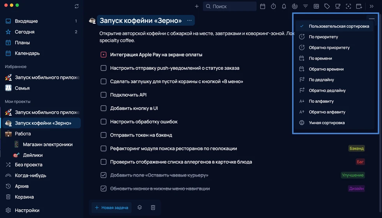This screenshot has height=218, width=382.
Task: Click the tag label icon in toolbar
Action: click(x=327, y=6)
